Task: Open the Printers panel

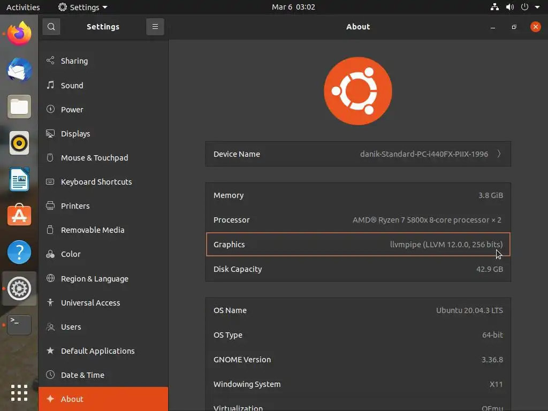Action: [x=103, y=206]
